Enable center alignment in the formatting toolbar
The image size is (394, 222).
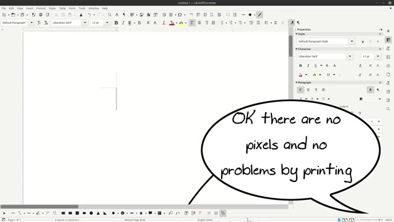point(199,23)
